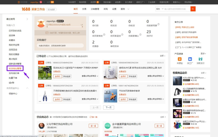Switch to the 交易 tab

[x=84, y=9]
